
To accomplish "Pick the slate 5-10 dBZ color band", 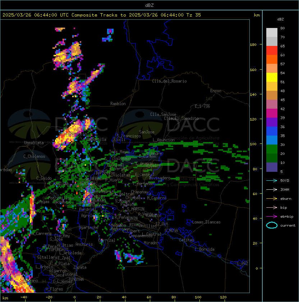I will pyautogui.click(x=272, y=167).
